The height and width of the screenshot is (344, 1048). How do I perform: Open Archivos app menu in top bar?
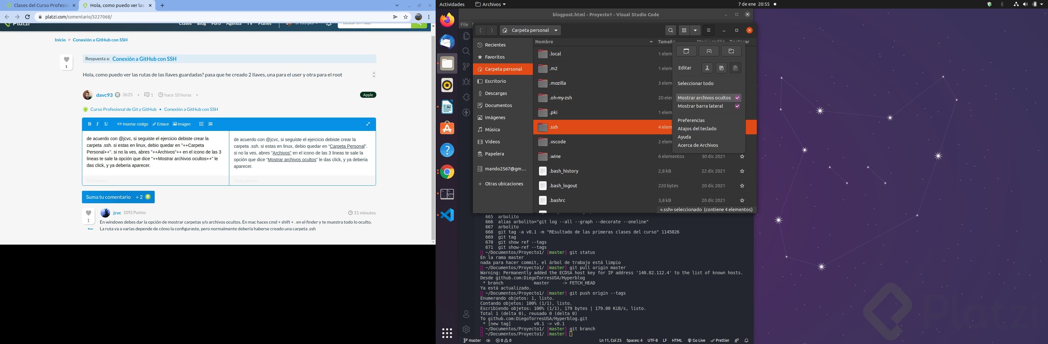[x=491, y=4]
